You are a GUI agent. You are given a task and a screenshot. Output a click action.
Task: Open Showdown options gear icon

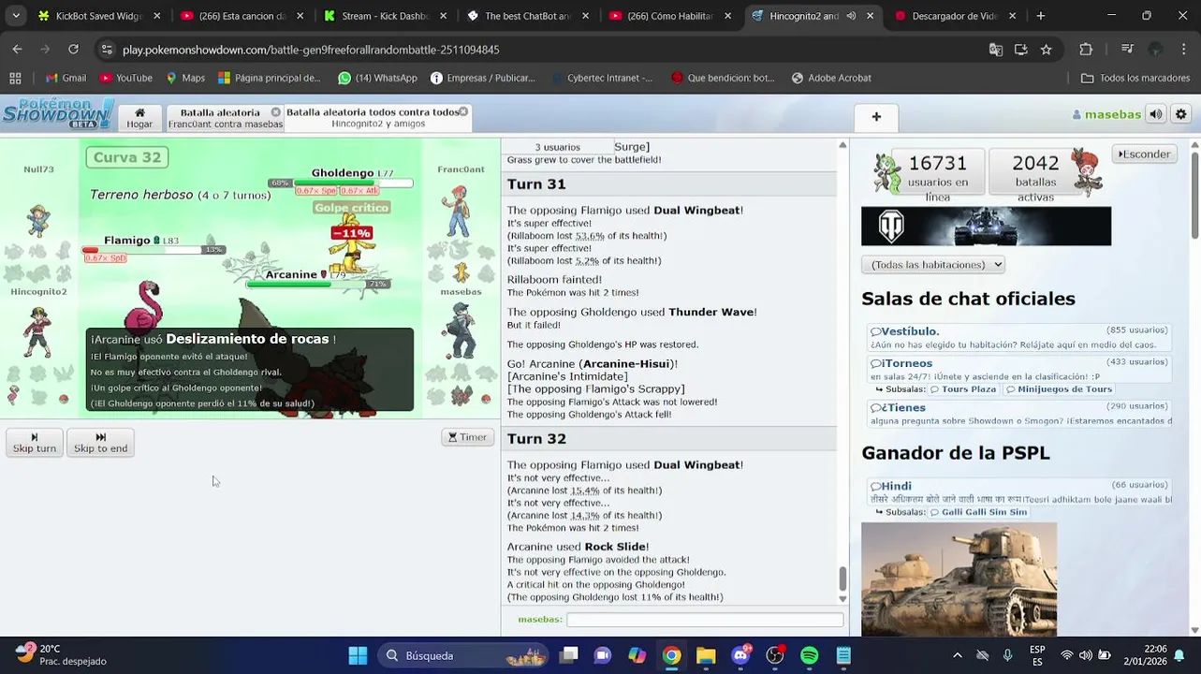pyautogui.click(x=1180, y=114)
